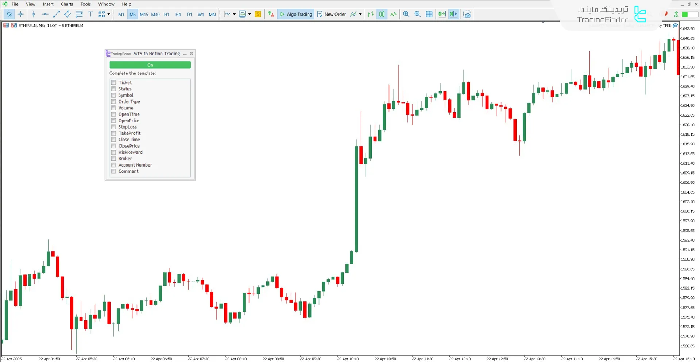This screenshot has height=363, width=700.
Task: Switch to line chart icon
Action: [x=393, y=14]
